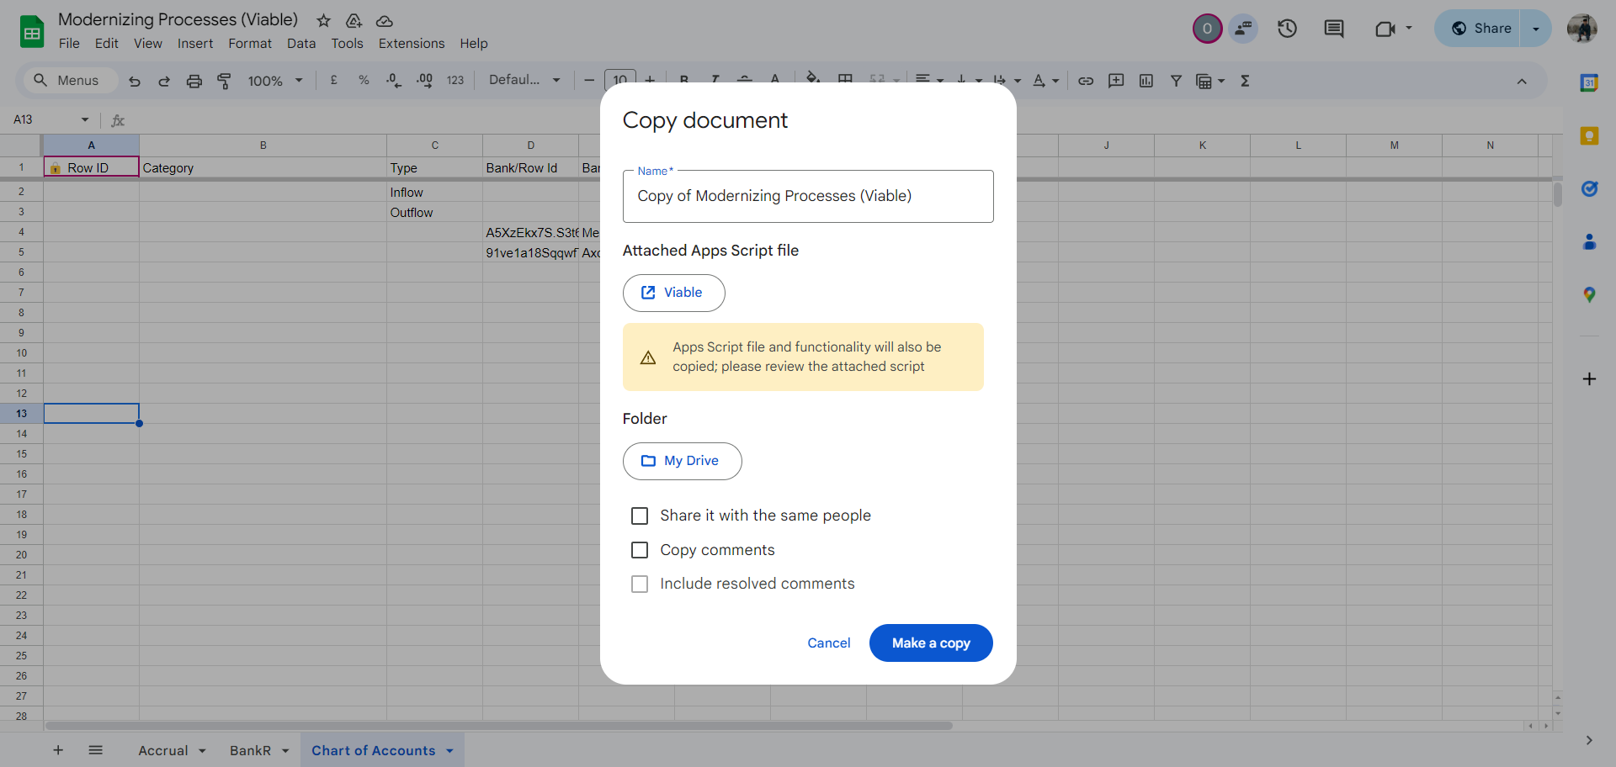Image resolution: width=1616 pixels, height=767 pixels.
Task: Expand the Share button dropdown arrow
Action: pyautogui.click(x=1536, y=29)
